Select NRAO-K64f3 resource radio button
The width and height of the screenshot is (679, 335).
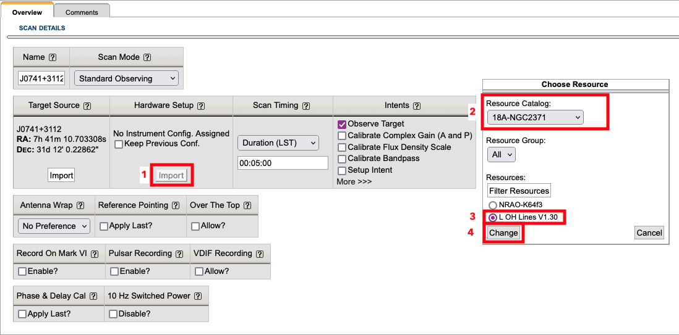[x=493, y=205]
